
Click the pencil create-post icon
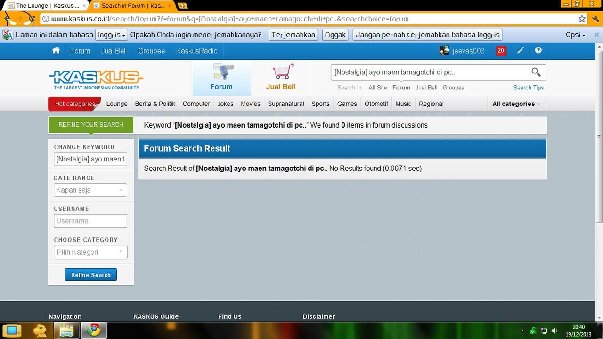tap(521, 50)
